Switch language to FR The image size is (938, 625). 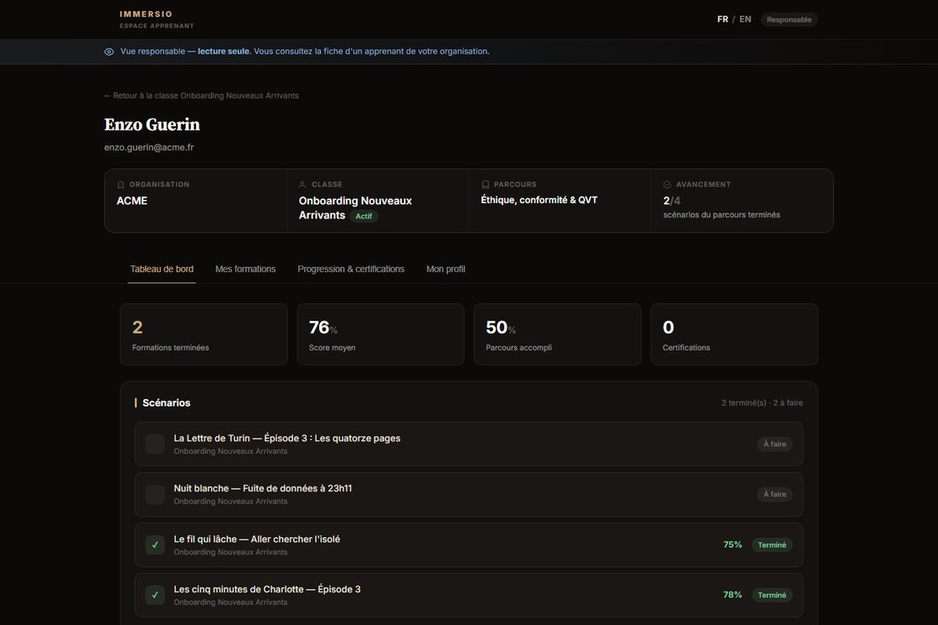pos(723,19)
